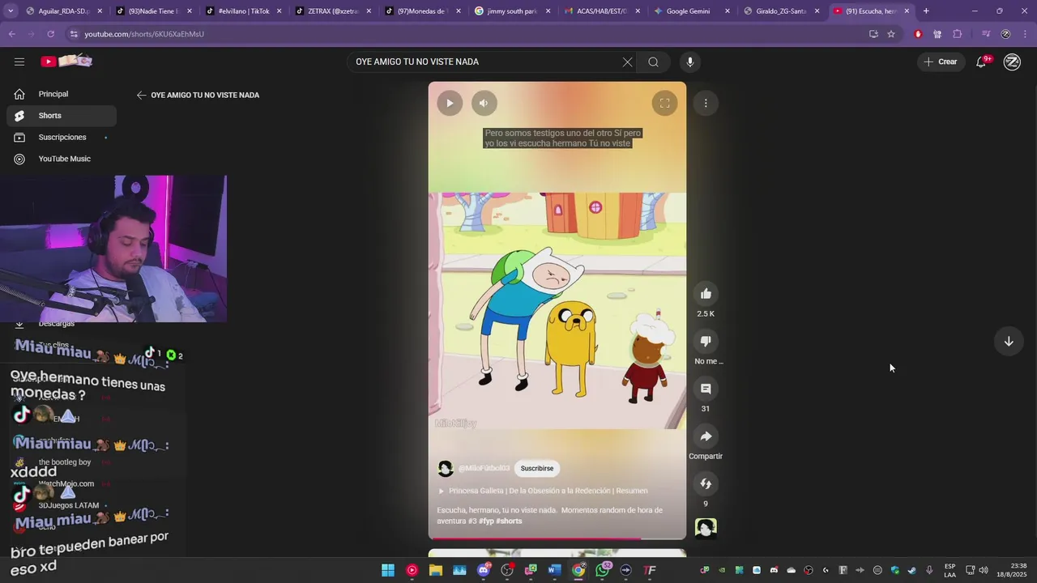
Task: Open the short's three-dot options menu
Action: (x=706, y=103)
